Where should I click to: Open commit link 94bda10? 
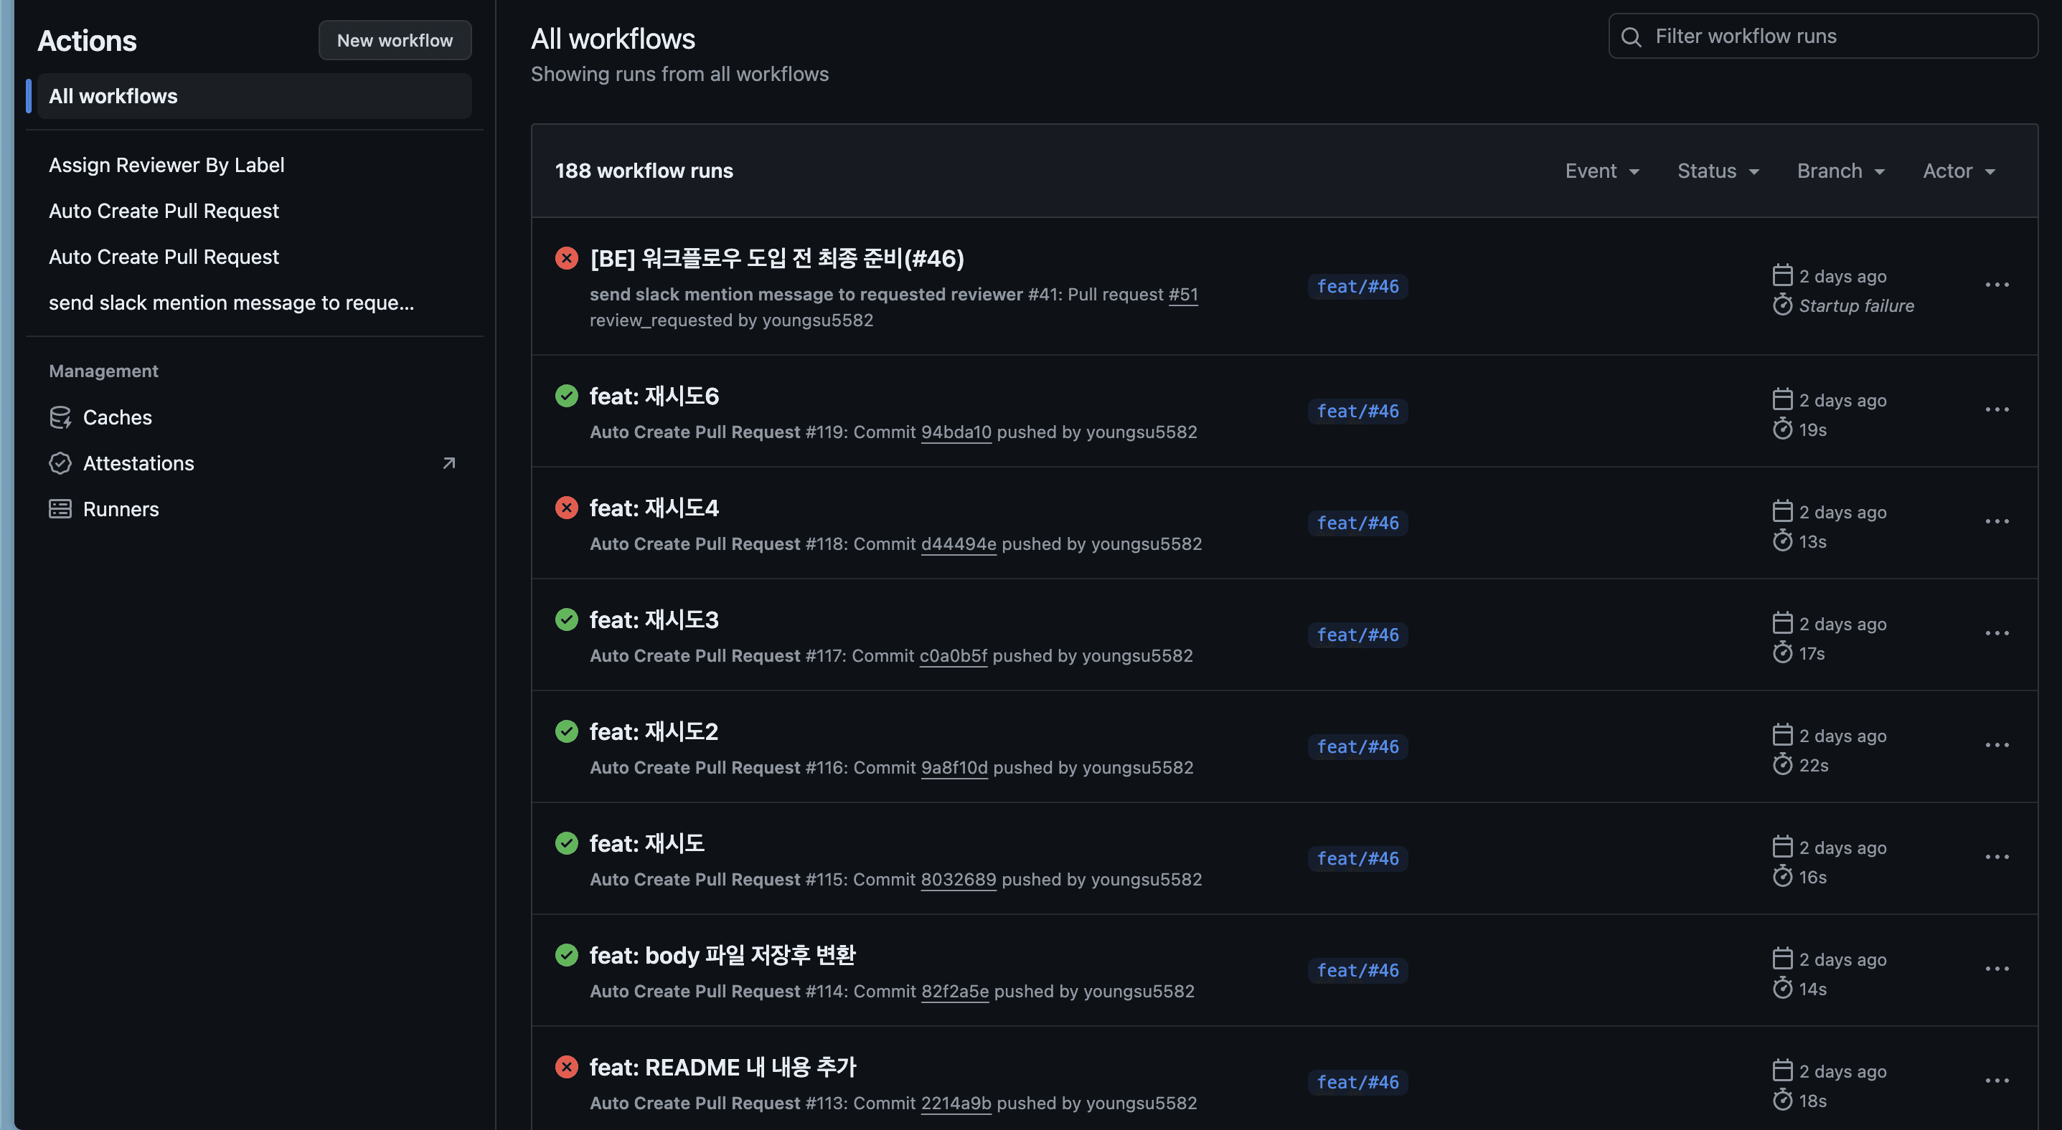click(956, 432)
